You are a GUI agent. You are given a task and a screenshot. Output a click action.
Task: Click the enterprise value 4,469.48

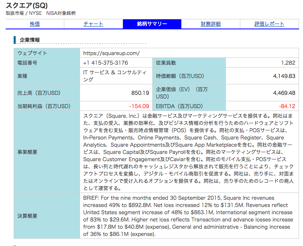284,93
